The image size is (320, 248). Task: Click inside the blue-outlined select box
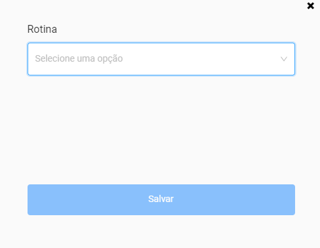161,59
